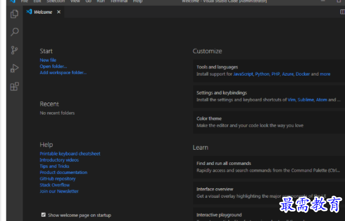
Task: Install Docker support link
Action: [x=303, y=74]
